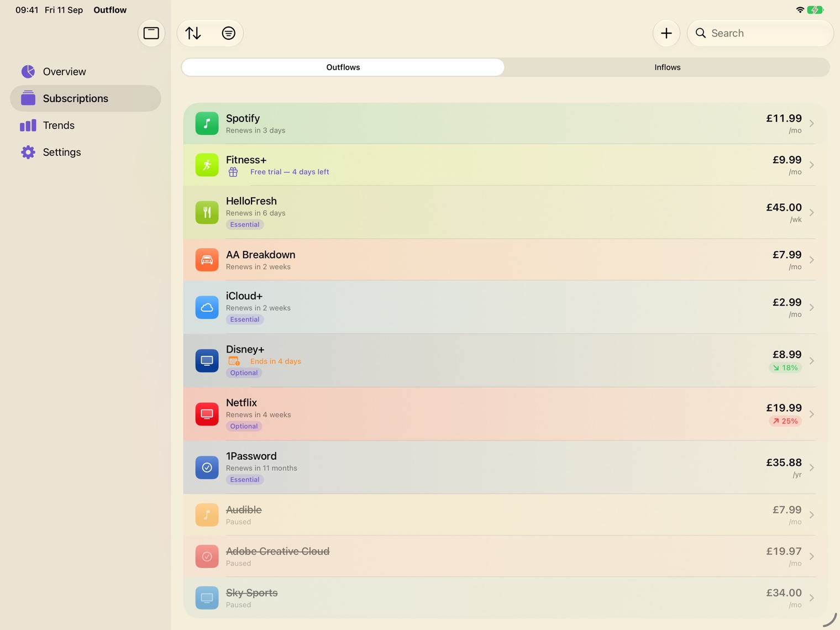Viewport: 840px width, 630px height.
Task: Expand Sky Sports row chevron
Action: (811, 598)
